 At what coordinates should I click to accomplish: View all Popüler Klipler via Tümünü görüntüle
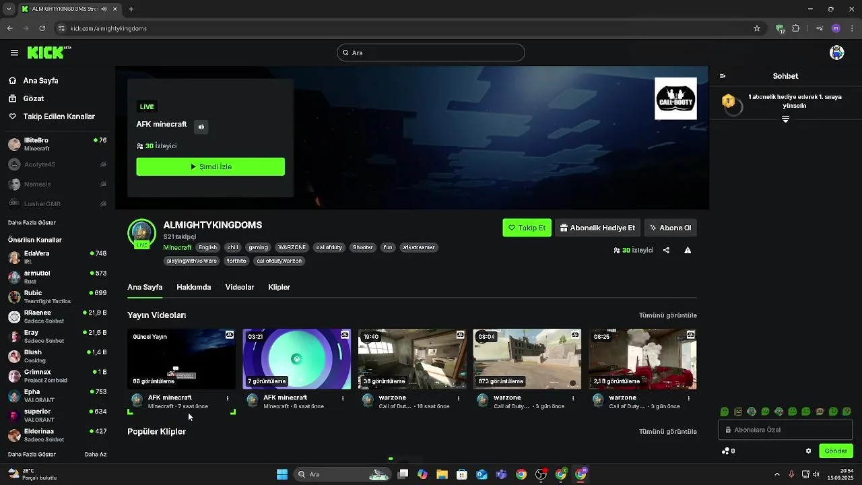(668, 431)
